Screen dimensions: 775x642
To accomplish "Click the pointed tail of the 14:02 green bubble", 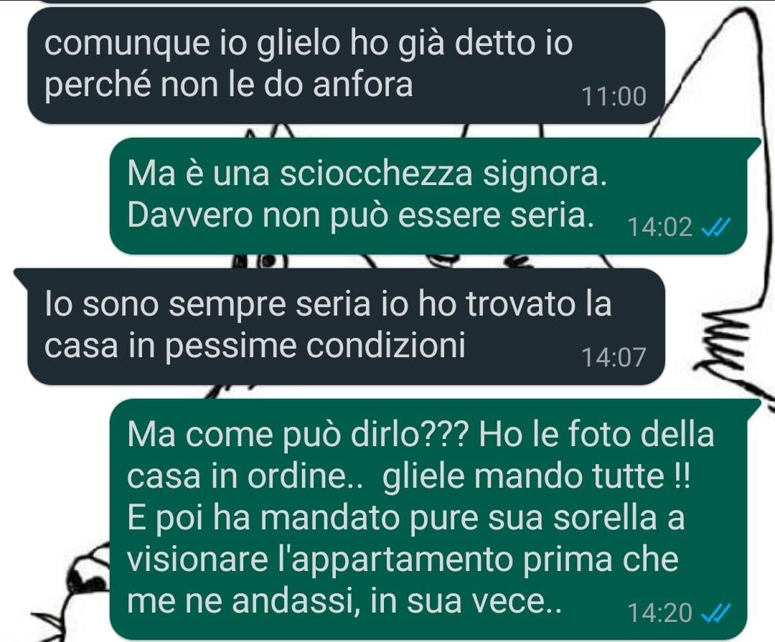I will (x=753, y=146).
